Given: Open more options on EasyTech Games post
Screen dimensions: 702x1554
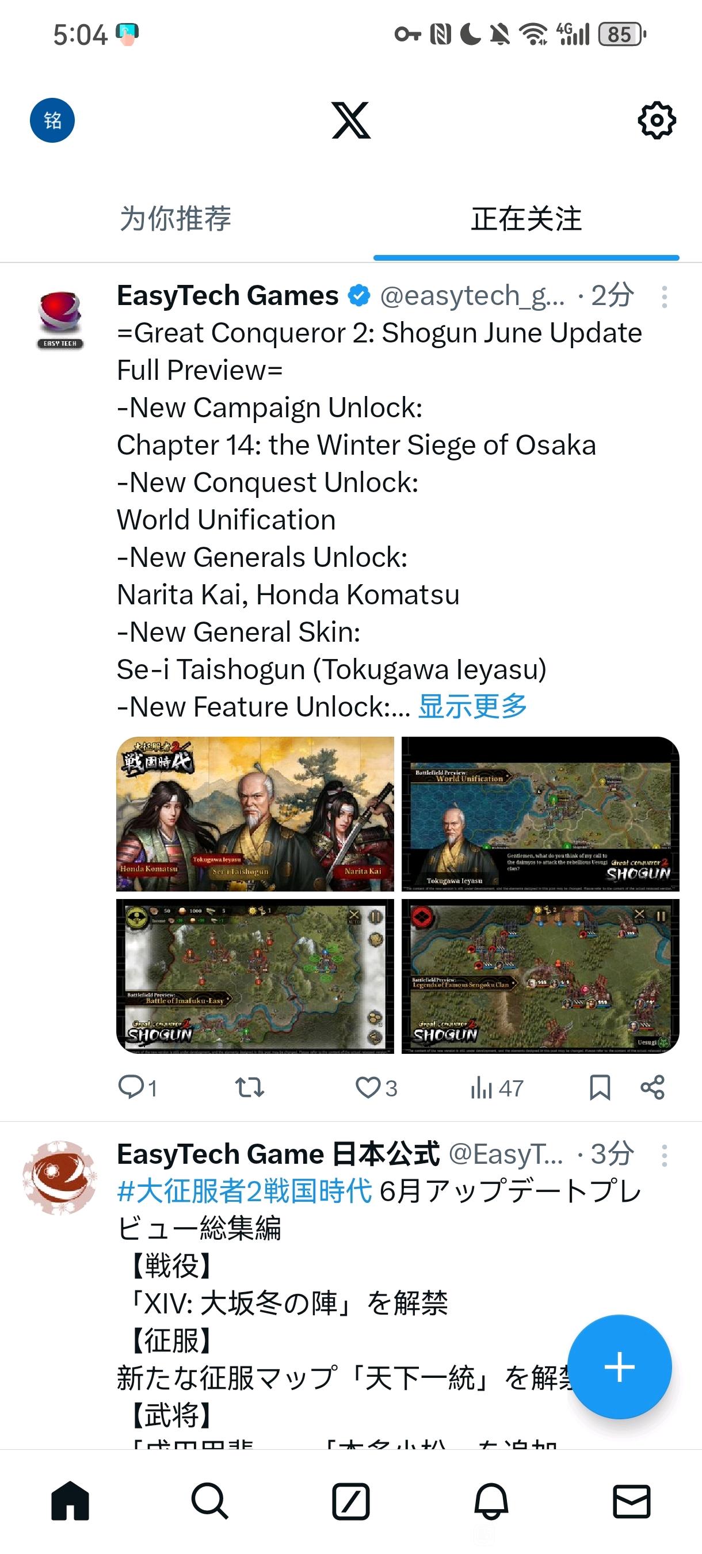Looking at the screenshot, I should tap(664, 298).
